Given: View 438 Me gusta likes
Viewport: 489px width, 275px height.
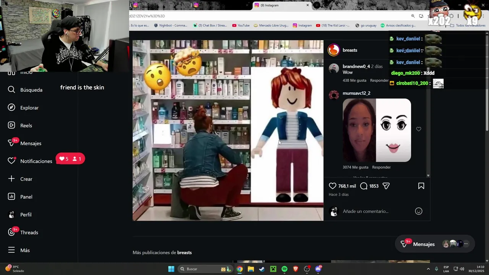Looking at the screenshot, I should tap(355, 81).
